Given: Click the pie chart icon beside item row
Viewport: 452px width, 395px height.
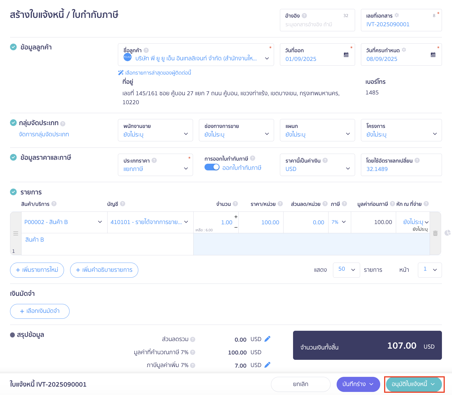Looking at the screenshot, I should pyautogui.click(x=448, y=233).
